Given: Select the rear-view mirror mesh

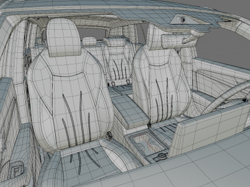Looking at the screenshot, I should click(176, 41).
